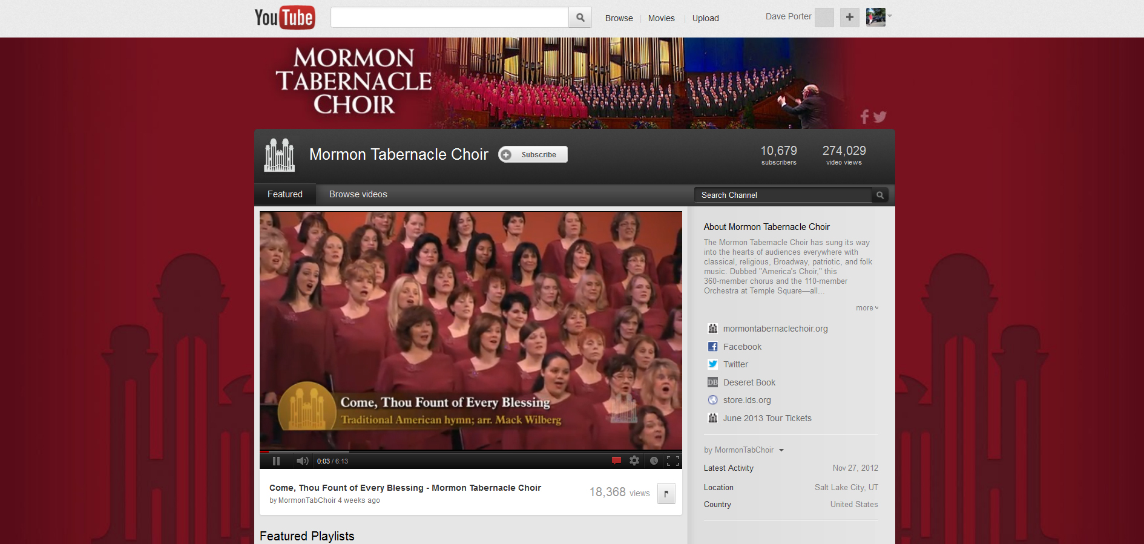Click the Watch Later clock icon
The height and width of the screenshot is (544, 1144).
coord(654,460)
